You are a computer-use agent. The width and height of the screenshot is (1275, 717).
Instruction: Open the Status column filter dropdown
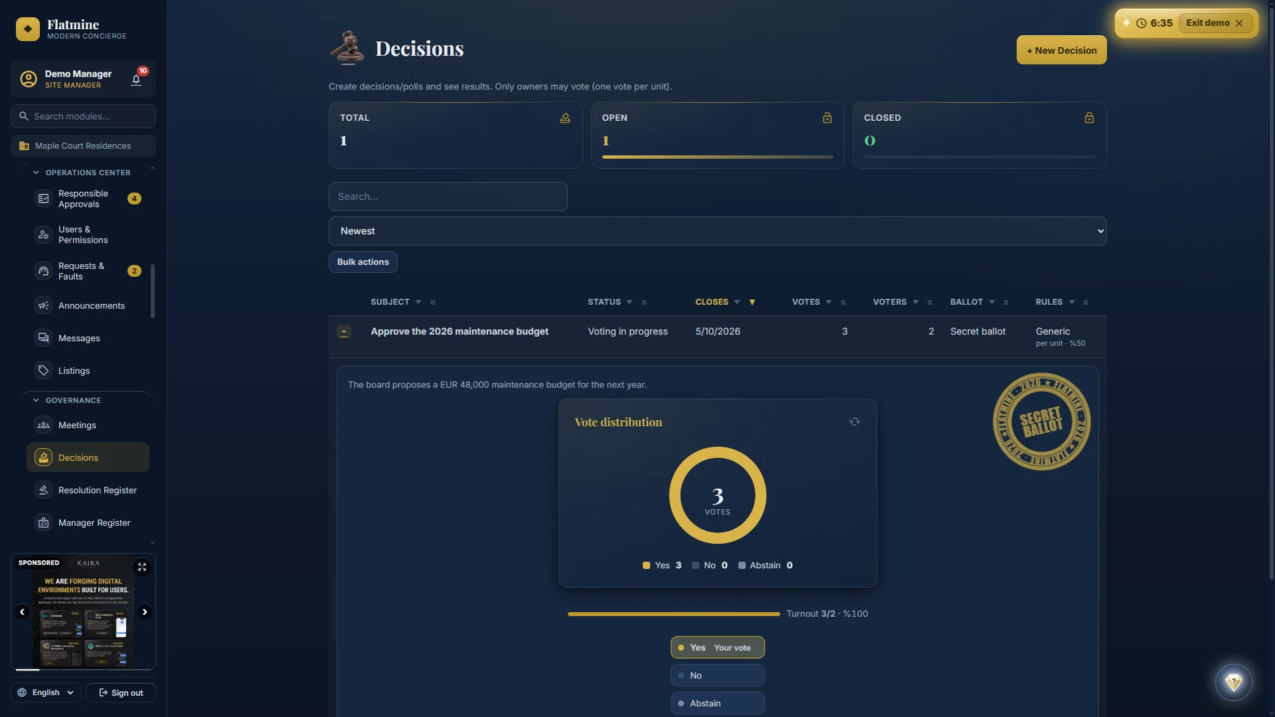(630, 302)
